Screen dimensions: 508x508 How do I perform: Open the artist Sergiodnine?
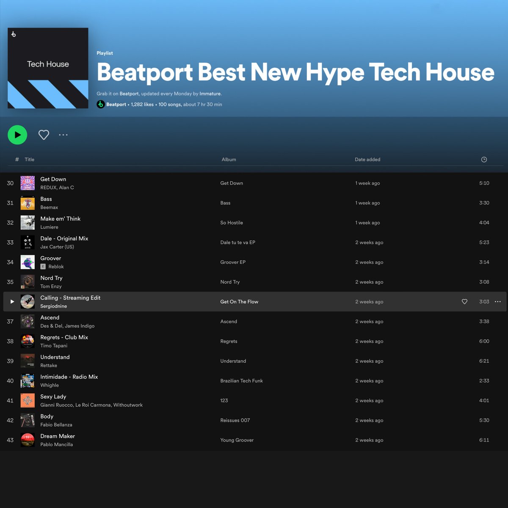click(x=53, y=306)
